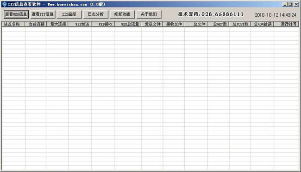Open the 关于我们 about dialog

149,14
